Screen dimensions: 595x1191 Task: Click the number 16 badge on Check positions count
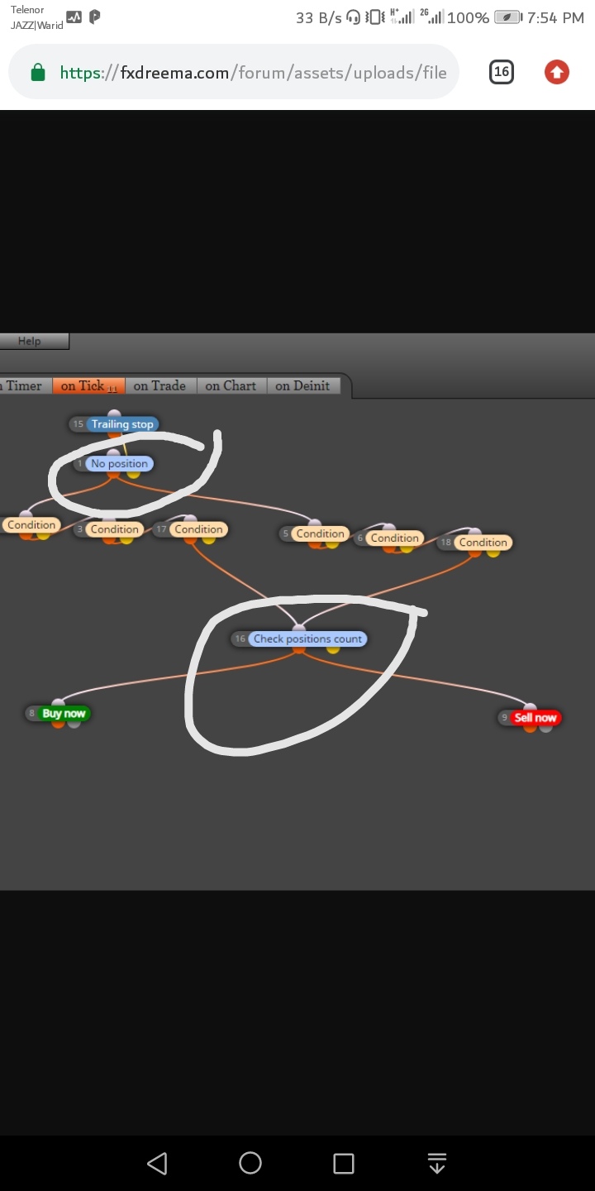(x=240, y=639)
